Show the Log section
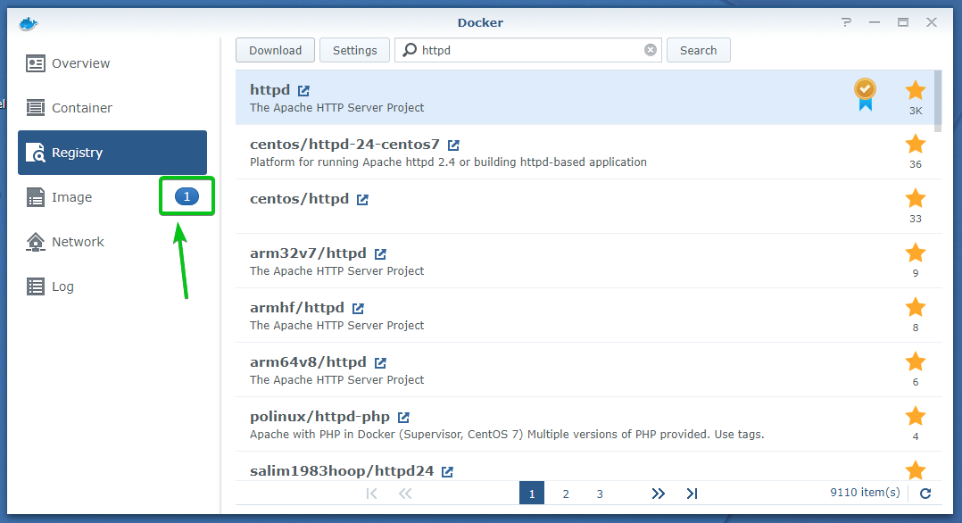The height and width of the screenshot is (523, 962). [62, 286]
